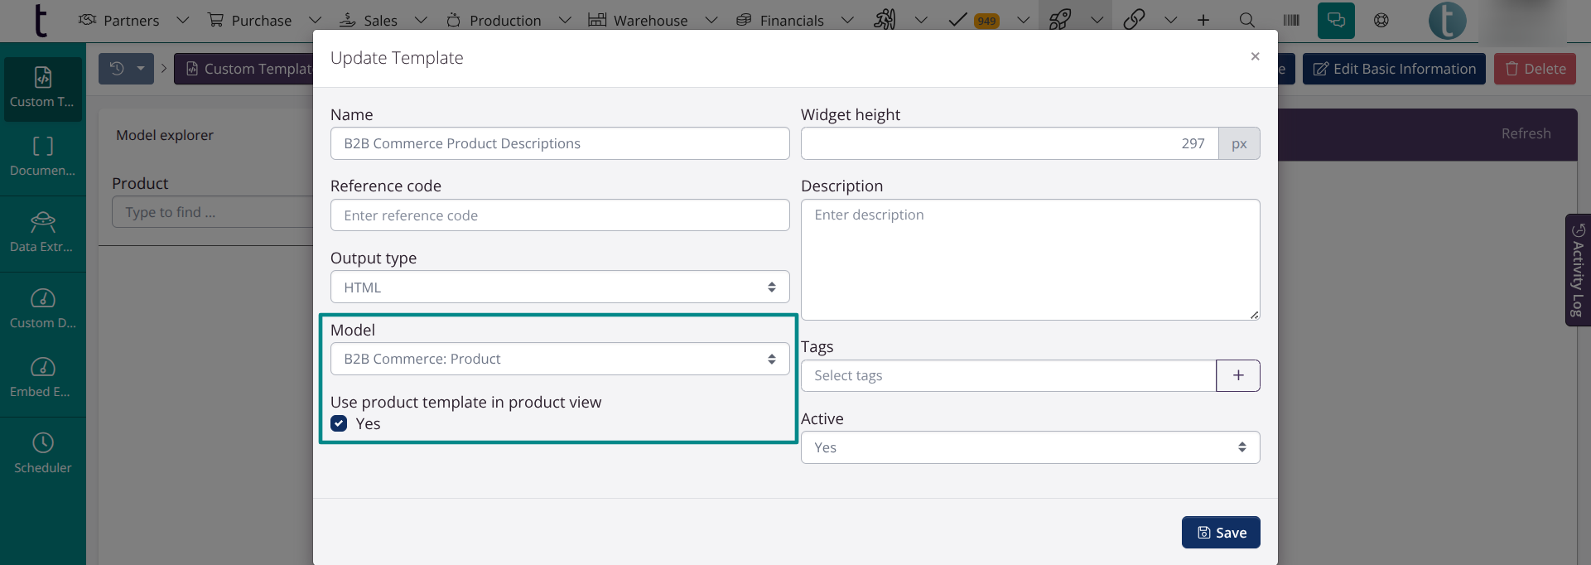Open Custom D... sidebar item

[42, 309]
